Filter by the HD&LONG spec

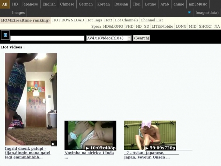point(113,26)
